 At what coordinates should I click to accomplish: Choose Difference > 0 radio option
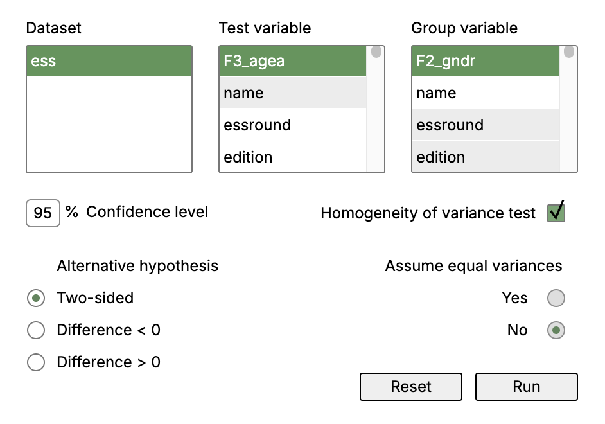tap(36, 362)
